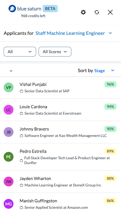Click the JB avatar for Johnny Bravers
Viewport: 121px width, 213px height.
[x=9, y=132]
